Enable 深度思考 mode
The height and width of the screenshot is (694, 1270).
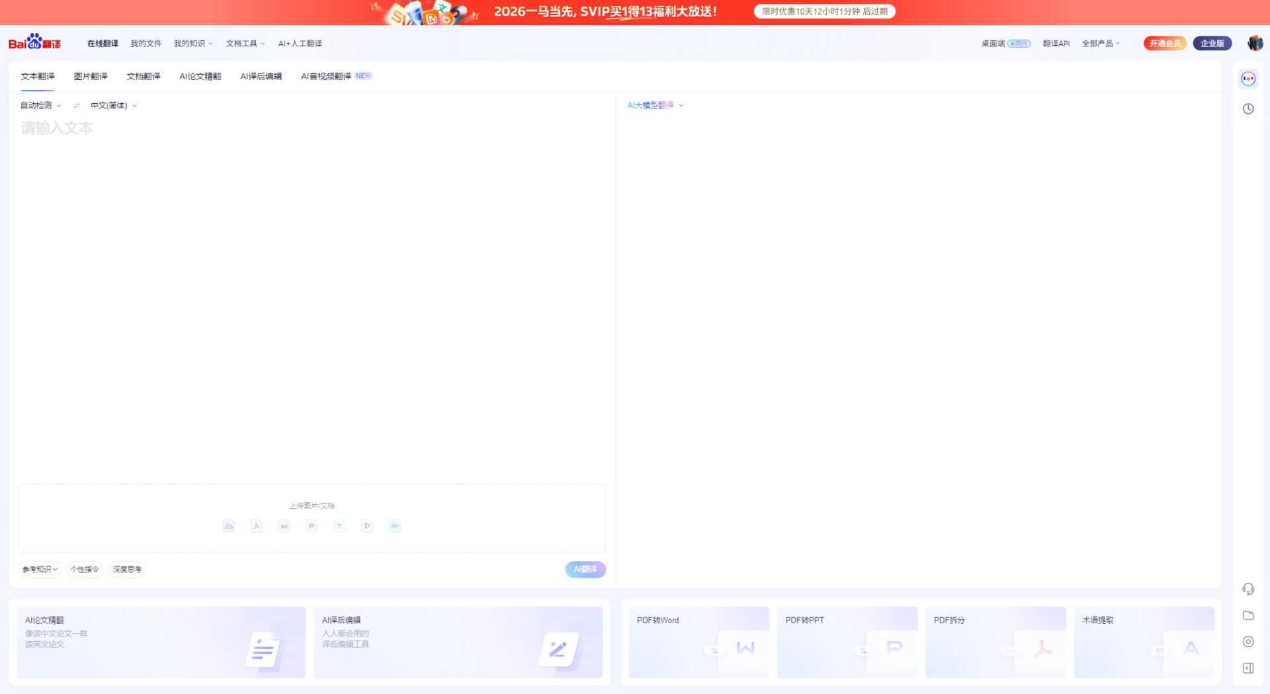point(126,569)
